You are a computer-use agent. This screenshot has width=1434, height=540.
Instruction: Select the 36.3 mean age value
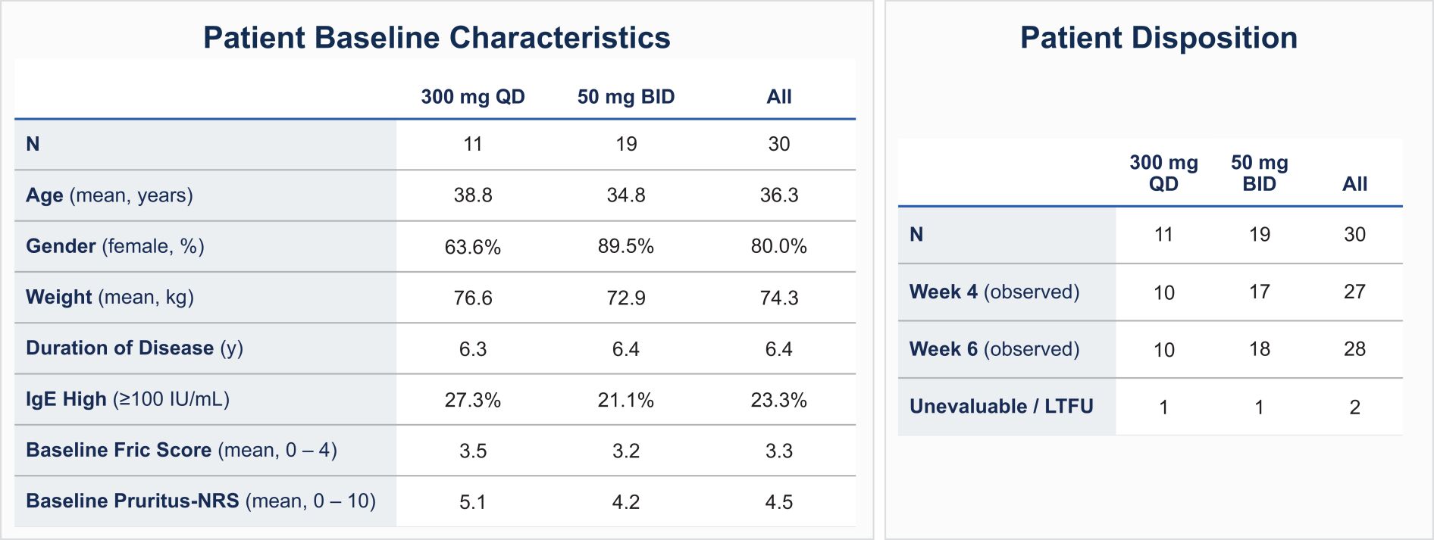tap(779, 195)
